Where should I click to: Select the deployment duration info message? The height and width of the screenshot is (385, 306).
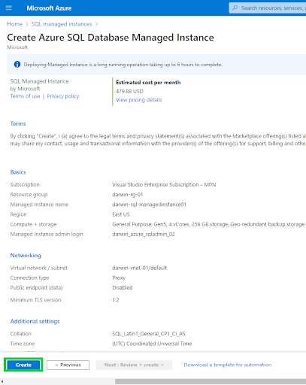[x=123, y=65]
